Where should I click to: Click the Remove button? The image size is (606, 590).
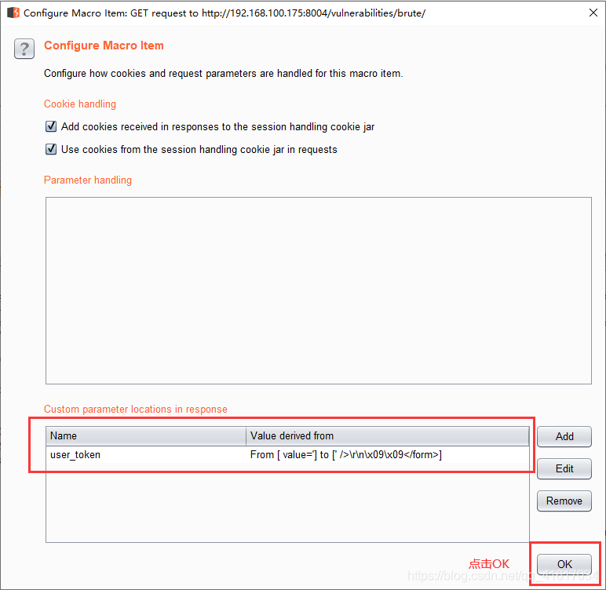(564, 501)
